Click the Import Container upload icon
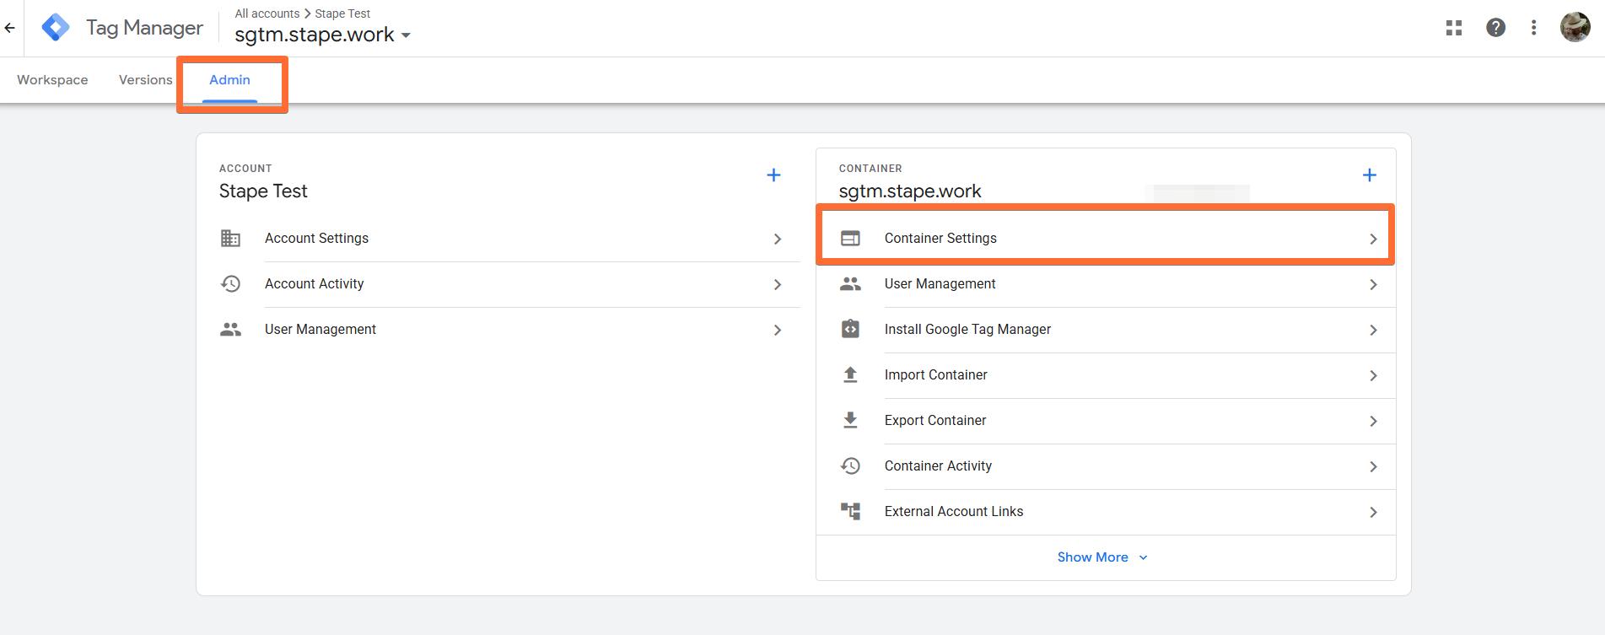Viewport: 1605px width, 635px height. tap(850, 374)
